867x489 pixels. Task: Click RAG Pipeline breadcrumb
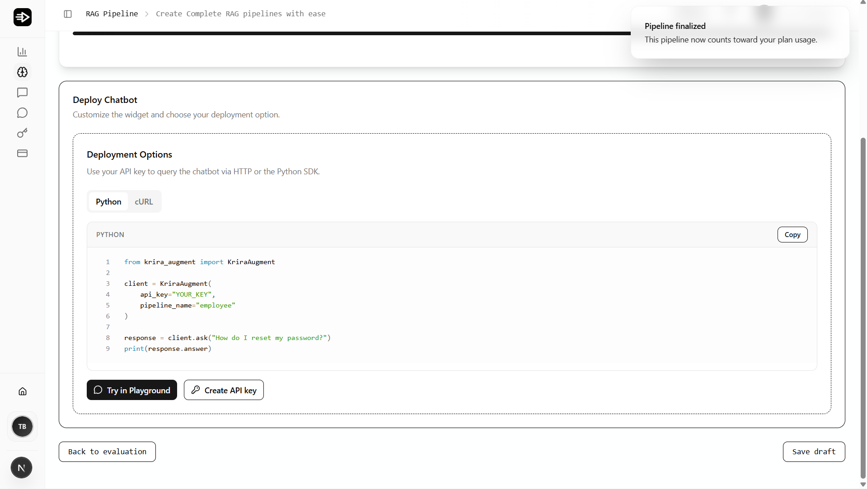tap(112, 14)
